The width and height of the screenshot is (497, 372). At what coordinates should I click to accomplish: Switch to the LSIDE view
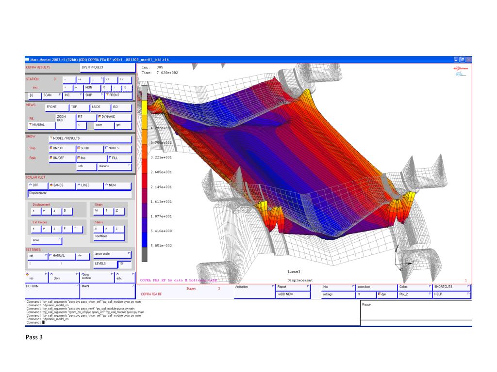coord(100,107)
